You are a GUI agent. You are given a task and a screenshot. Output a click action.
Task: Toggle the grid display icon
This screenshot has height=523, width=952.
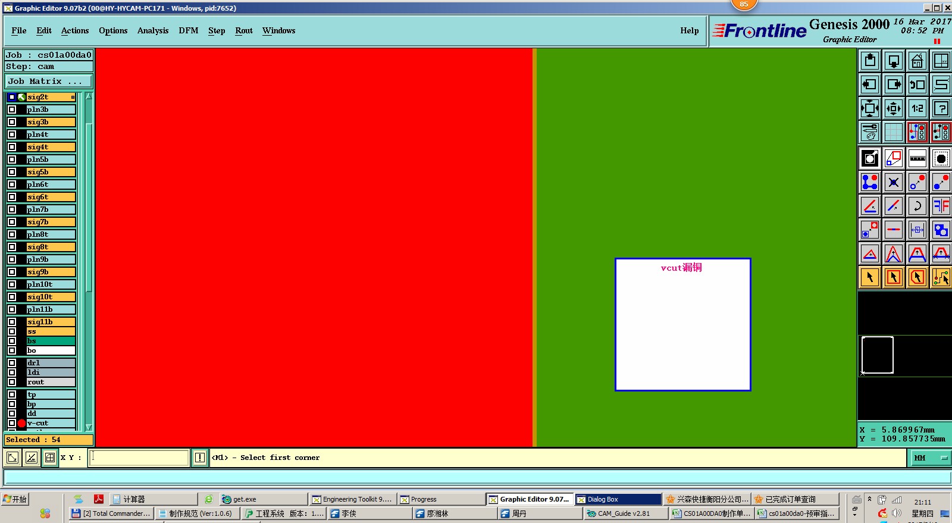tap(894, 132)
